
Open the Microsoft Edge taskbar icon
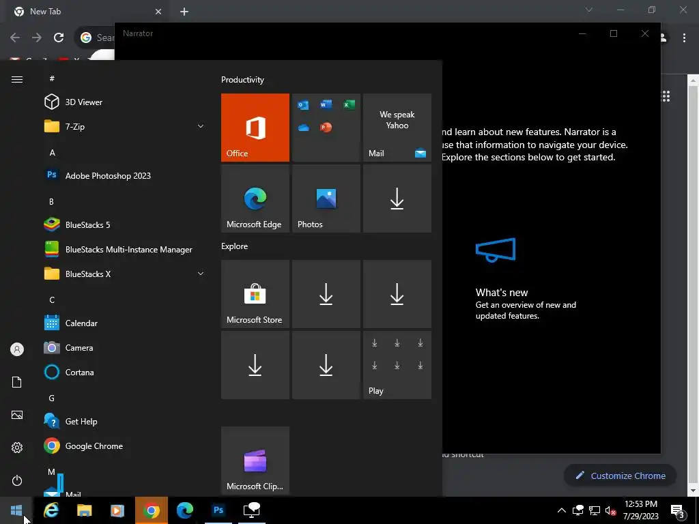pos(185,510)
